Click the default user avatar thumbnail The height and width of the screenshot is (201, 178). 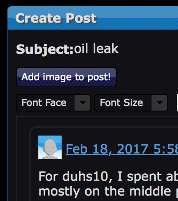point(50,147)
